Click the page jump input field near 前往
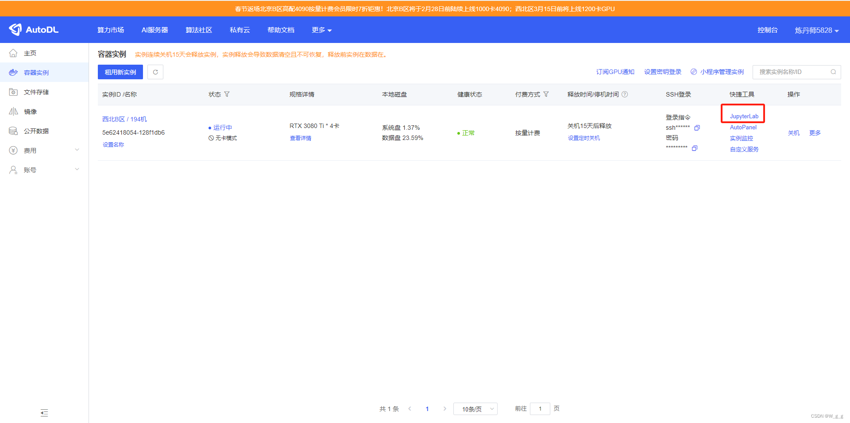Image resolution: width=850 pixels, height=423 pixels. pyautogui.click(x=540, y=408)
